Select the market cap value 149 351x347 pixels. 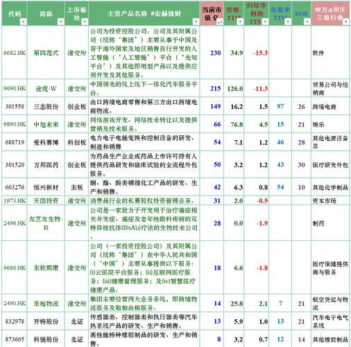pos(216,106)
